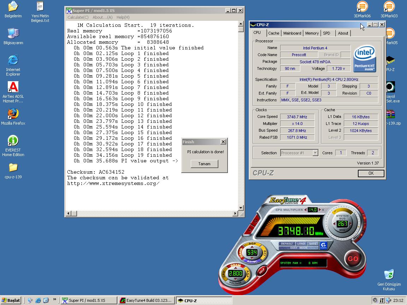Screen dimensions: 407x305
Task: Increase the AGP/PCI clock dial value
Action: (252, 247)
